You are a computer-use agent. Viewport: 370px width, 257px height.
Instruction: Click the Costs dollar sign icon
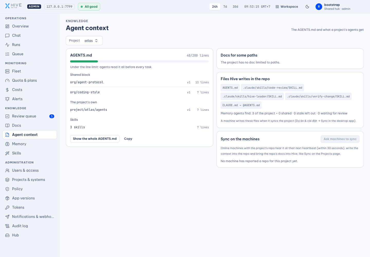coord(7,90)
